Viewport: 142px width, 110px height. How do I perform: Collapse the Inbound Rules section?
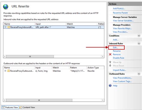coord(139,43)
